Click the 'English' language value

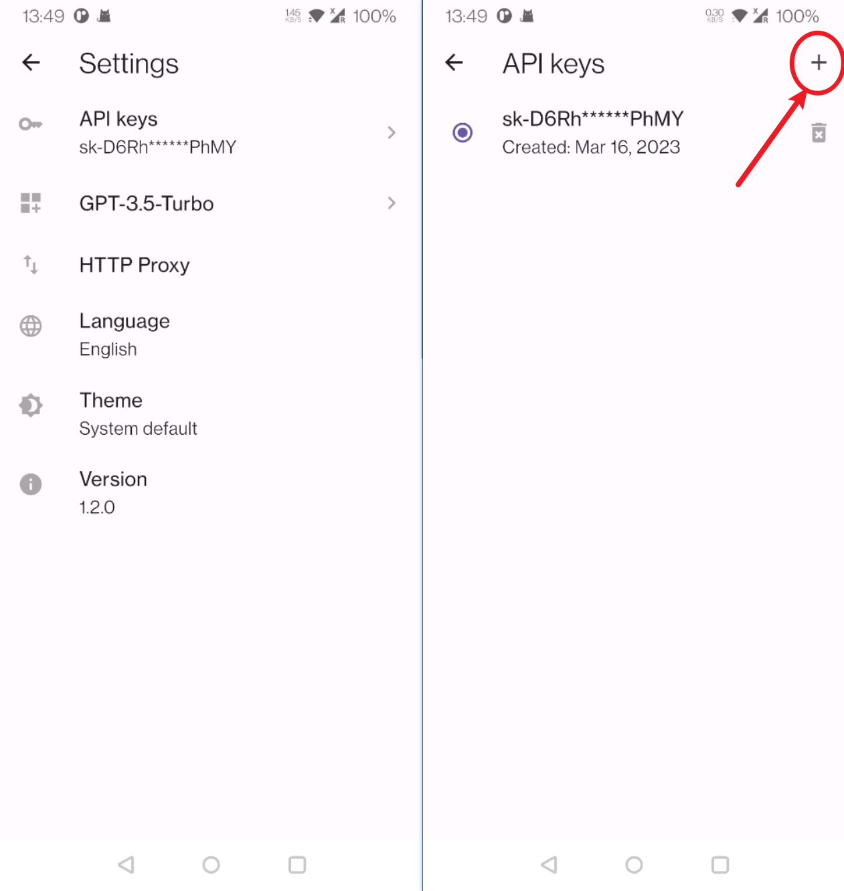pos(108,350)
